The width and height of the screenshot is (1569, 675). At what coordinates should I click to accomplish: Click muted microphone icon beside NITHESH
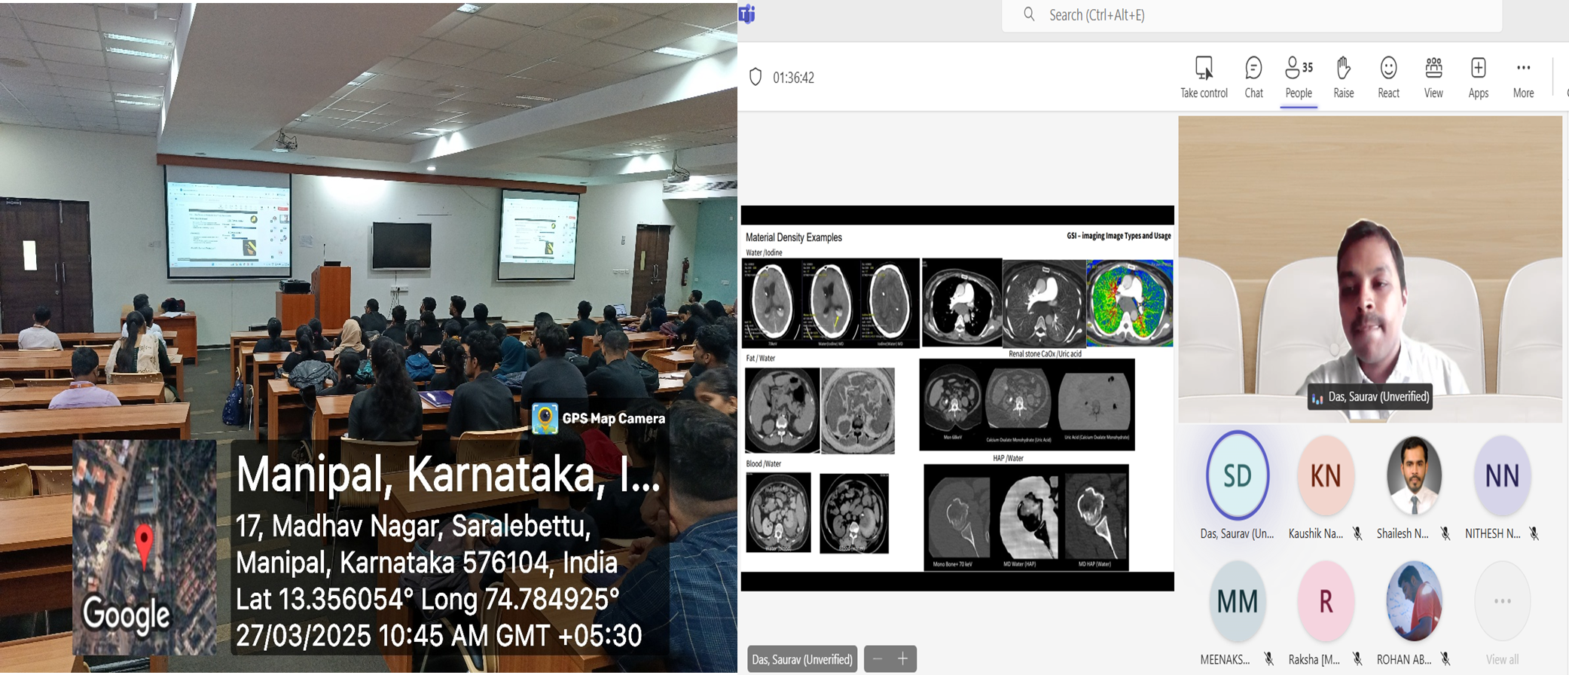(x=1534, y=533)
